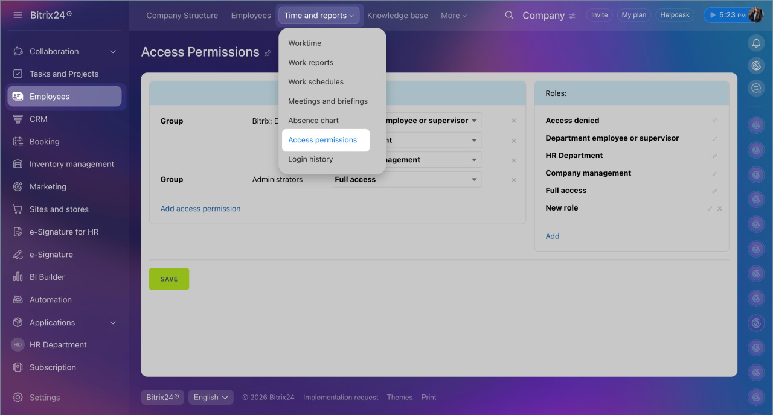Open Settings gear in sidebar

pyautogui.click(x=18, y=398)
